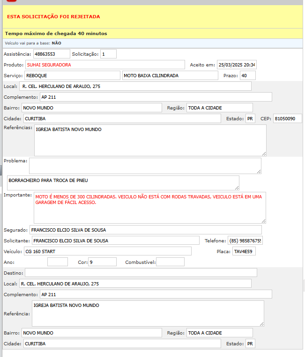This screenshot has height=357, width=305.
Task: Click the Segurado name field
Action: [x=145, y=230]
